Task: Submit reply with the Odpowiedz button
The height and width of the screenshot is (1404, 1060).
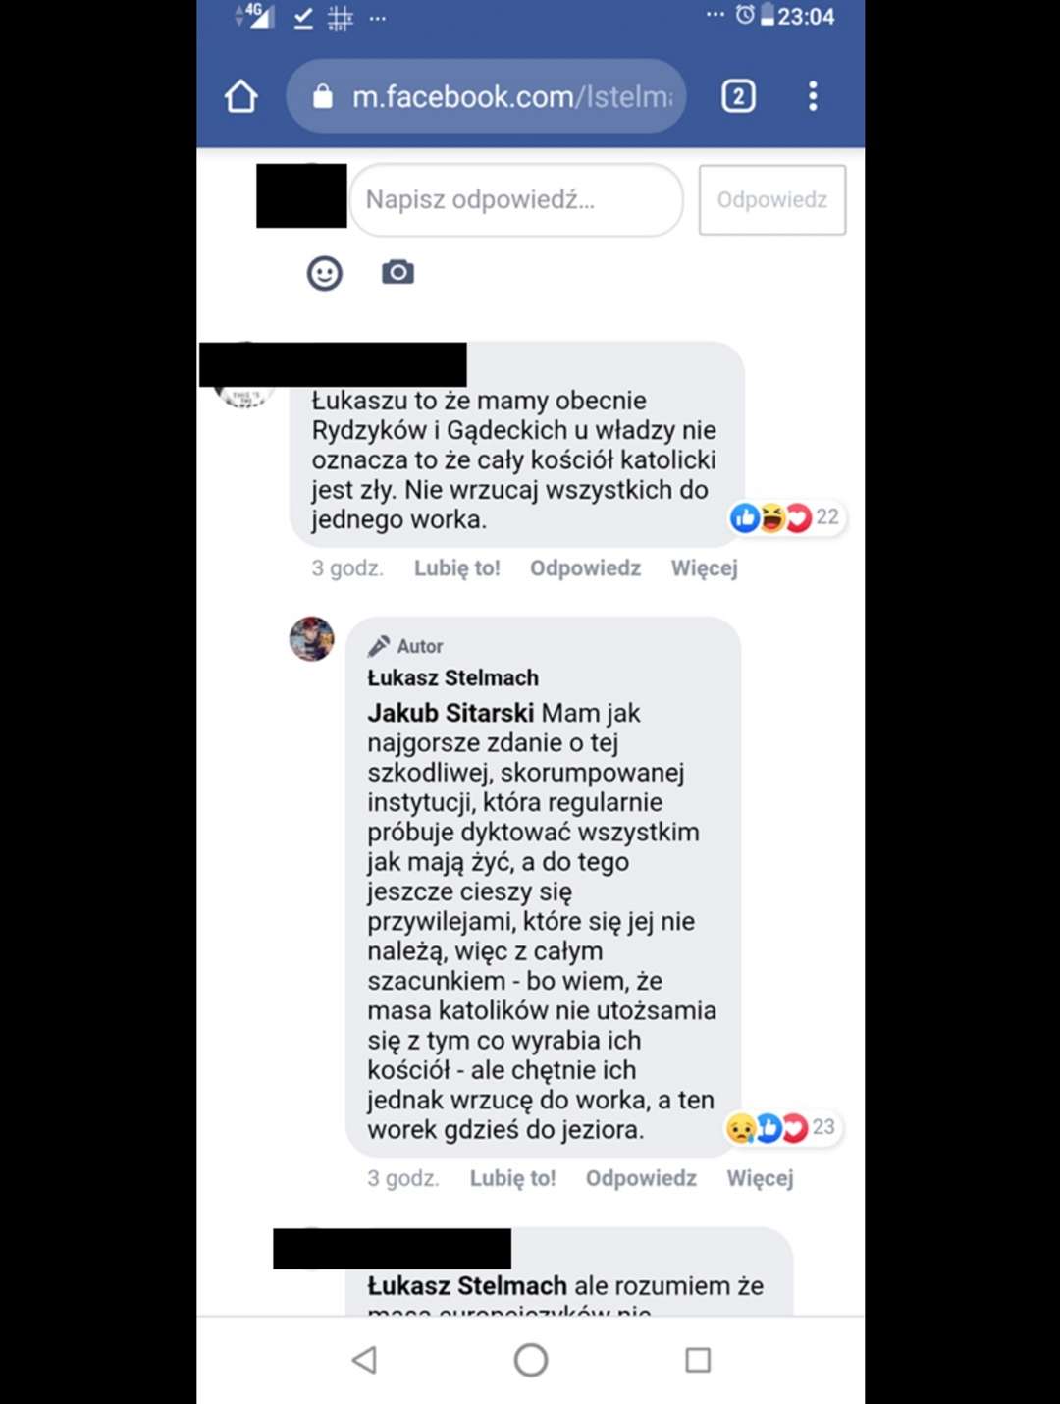Action: [772, 200]
